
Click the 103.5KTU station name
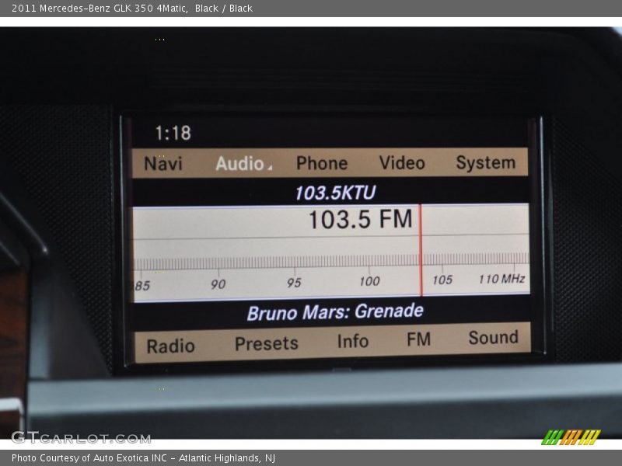(x=335, y=193)
